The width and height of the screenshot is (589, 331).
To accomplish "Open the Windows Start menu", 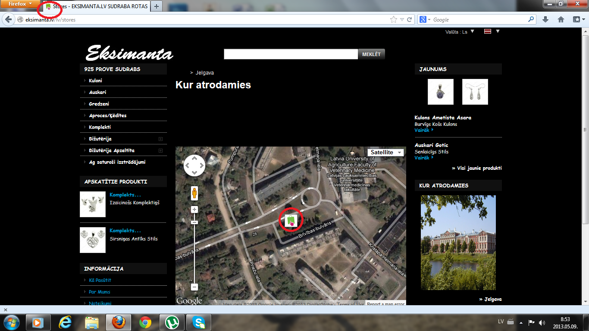I will click(x=11, y=322).
